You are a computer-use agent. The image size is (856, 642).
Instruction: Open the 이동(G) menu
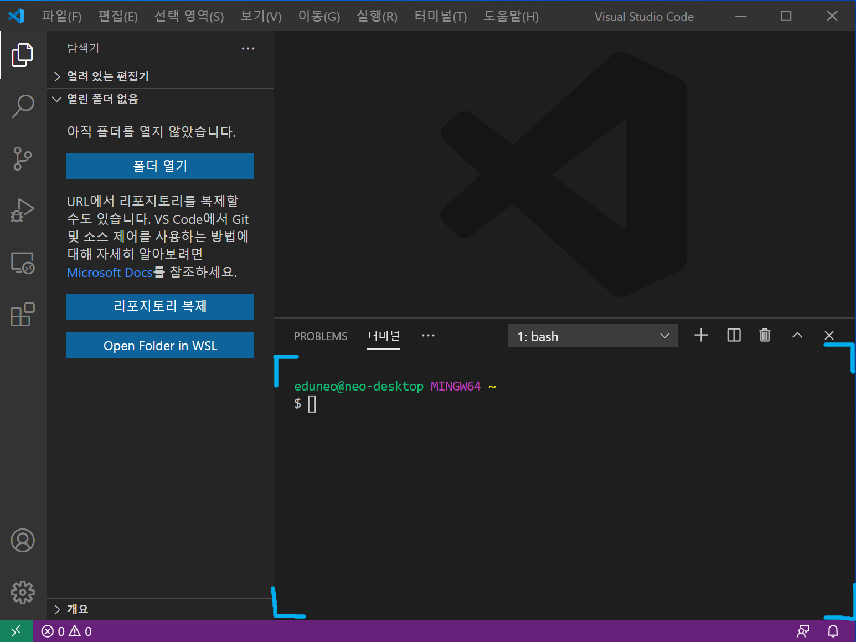319,17
